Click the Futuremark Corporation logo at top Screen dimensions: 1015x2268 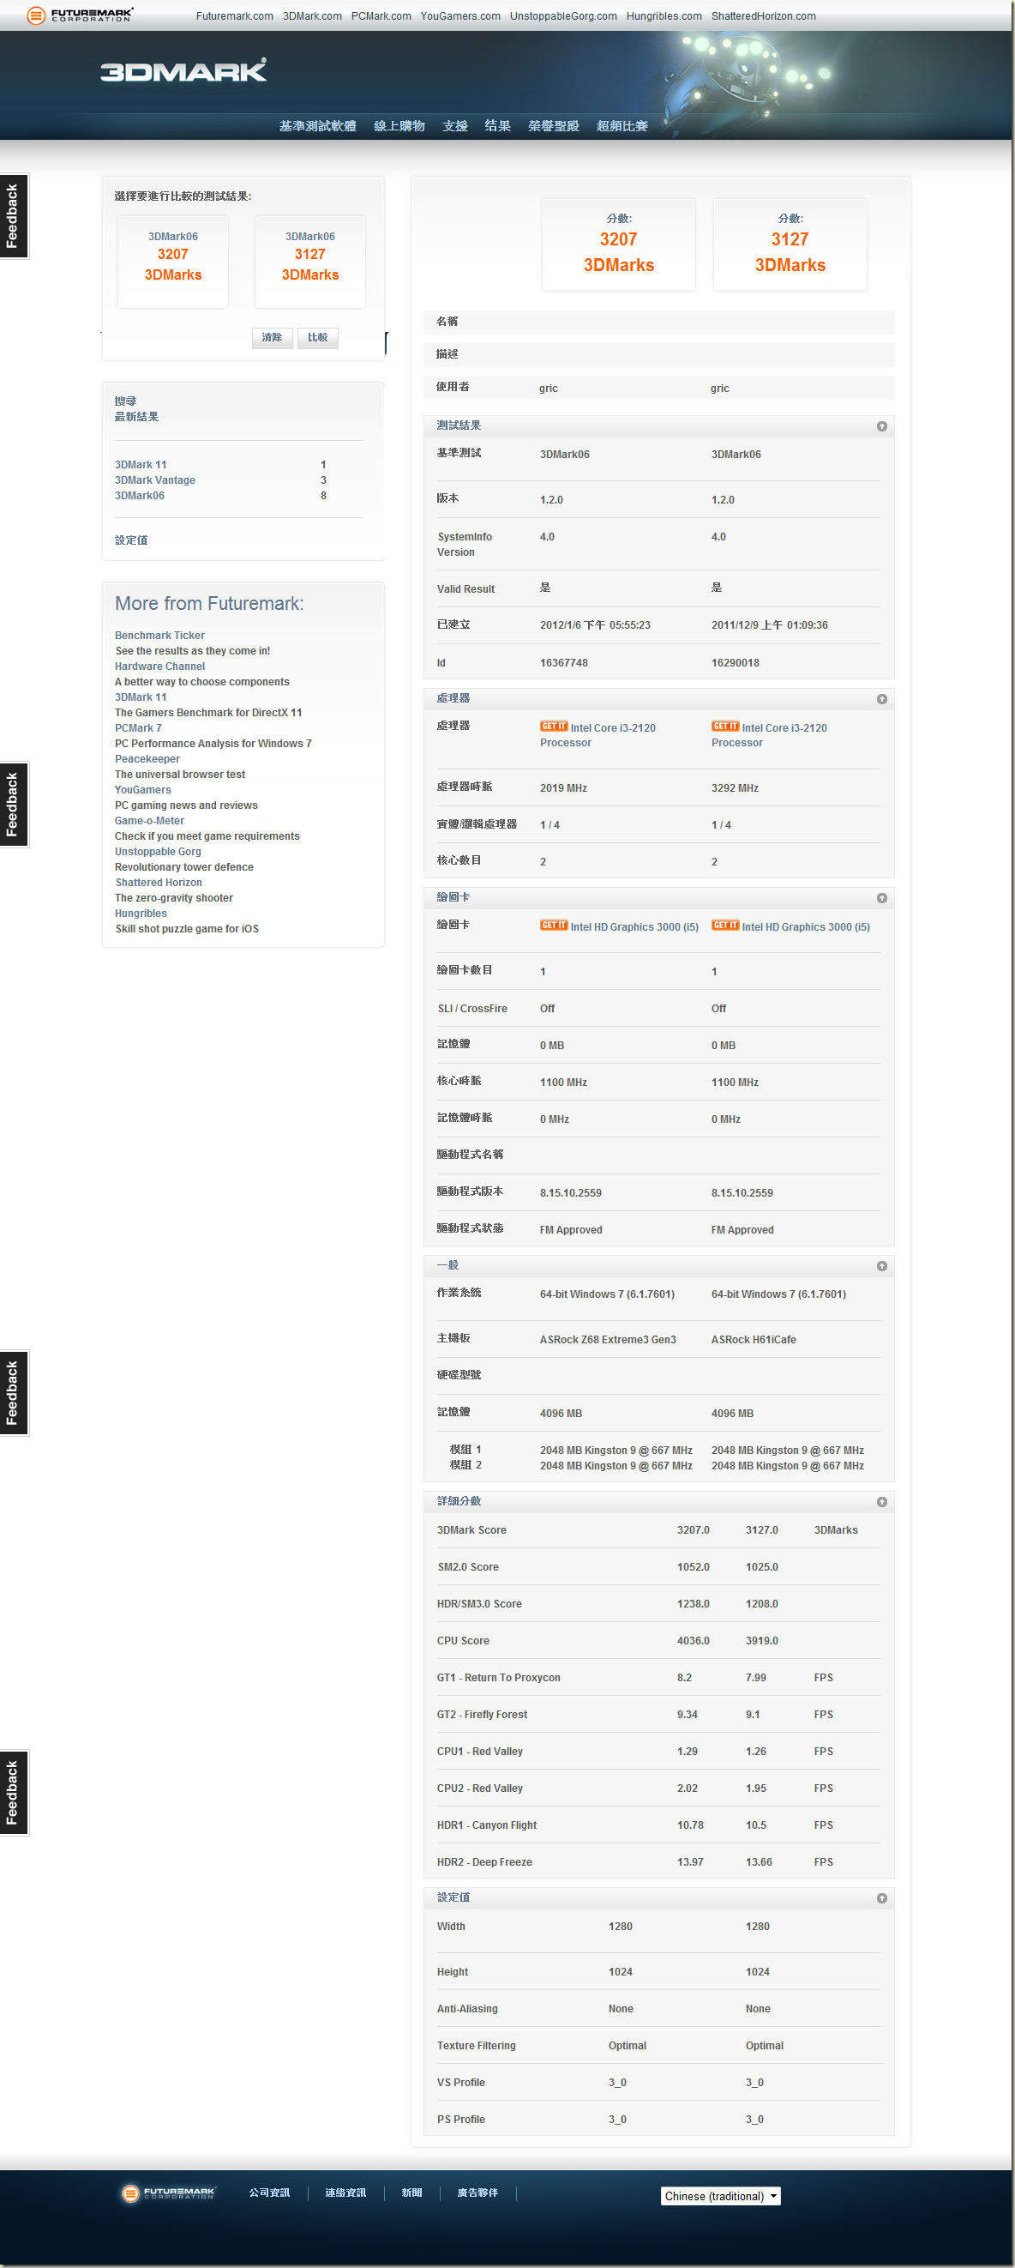coord(79,15)
